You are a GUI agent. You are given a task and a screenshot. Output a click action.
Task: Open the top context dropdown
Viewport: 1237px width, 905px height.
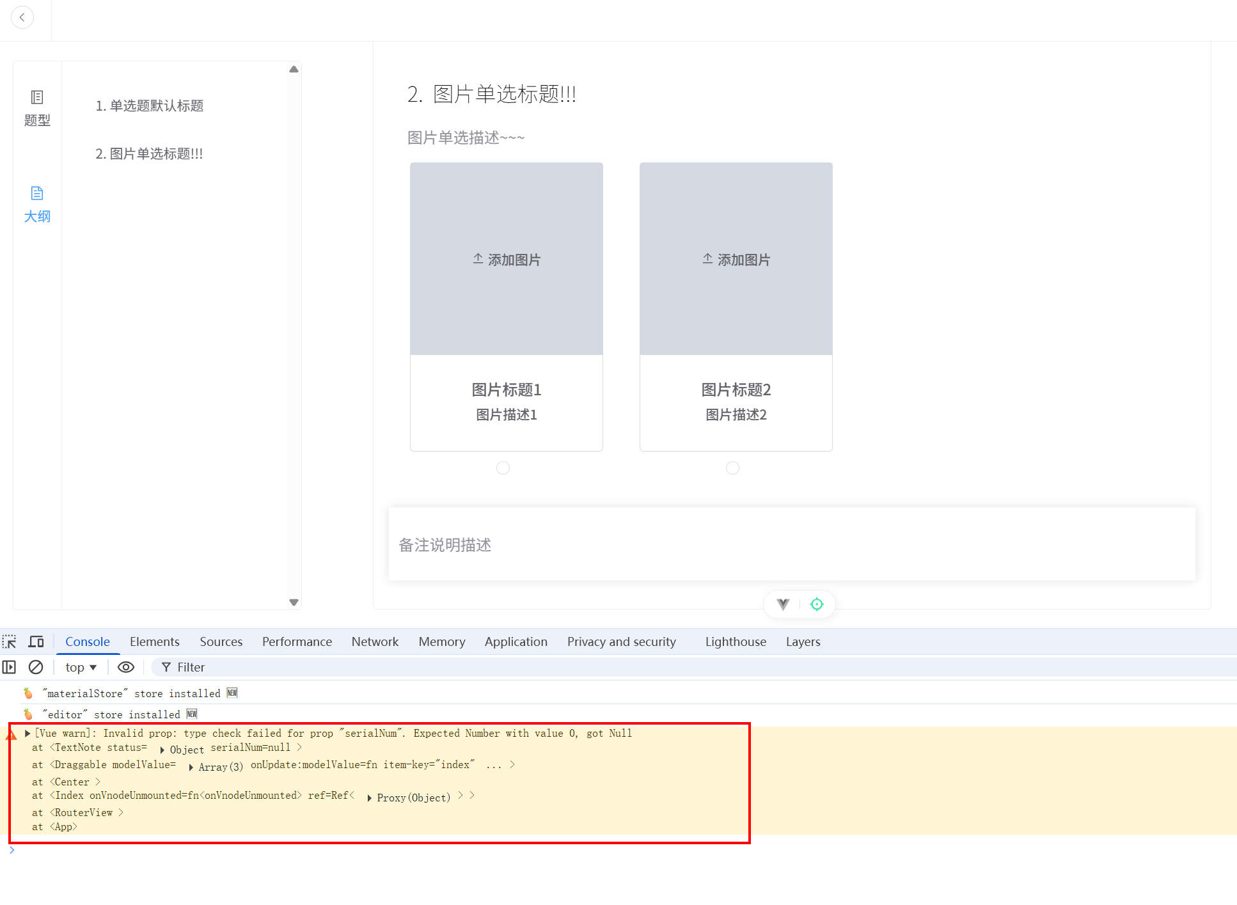(x=81, y=667)
